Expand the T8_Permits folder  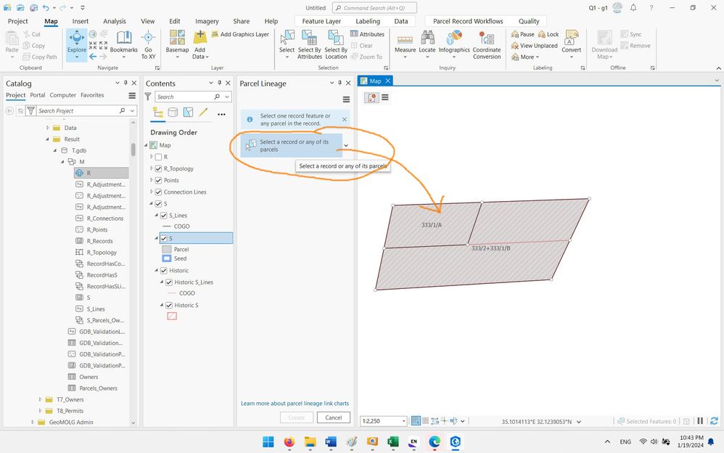coord(40,410)
